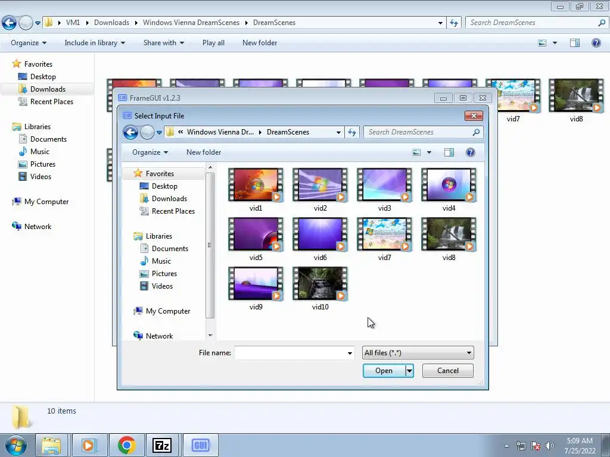Screen dimensions: 610x457
Task: Pick vid4 video in the dialog
Action: point(449,186)
